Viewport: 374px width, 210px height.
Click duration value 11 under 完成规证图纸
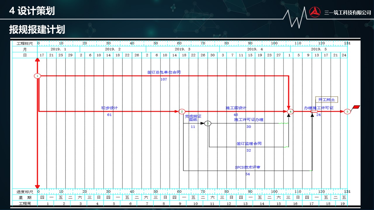[x=193, y=127]
